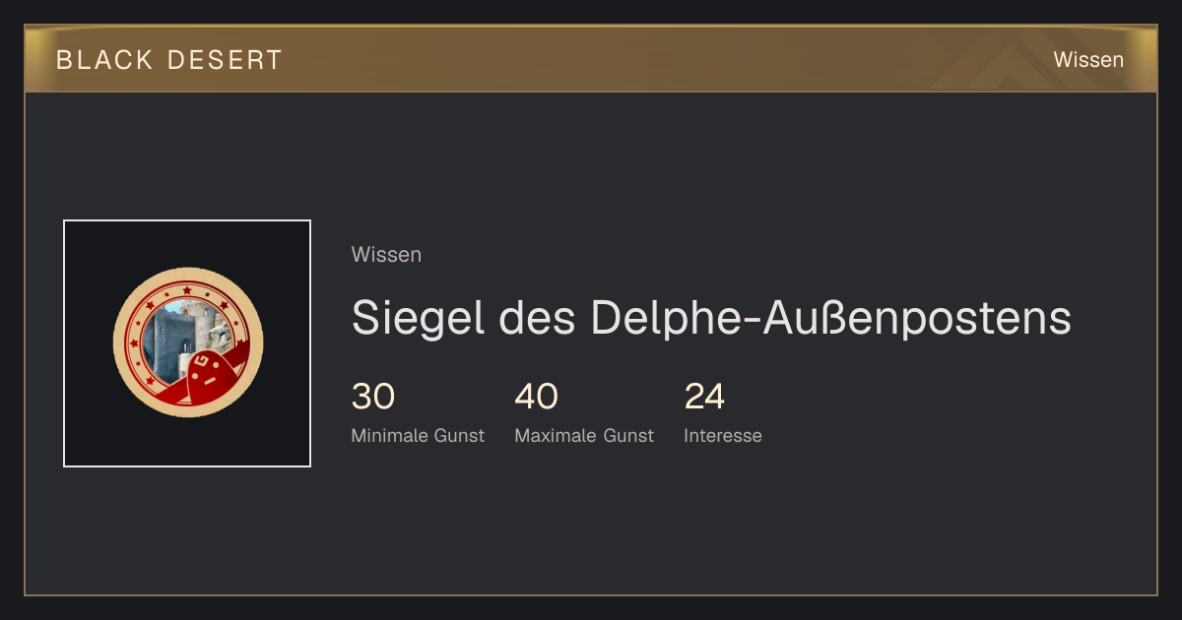
Task: Click the word Delphe-Außenpostens in the title
Action: (x=830, y=318)
